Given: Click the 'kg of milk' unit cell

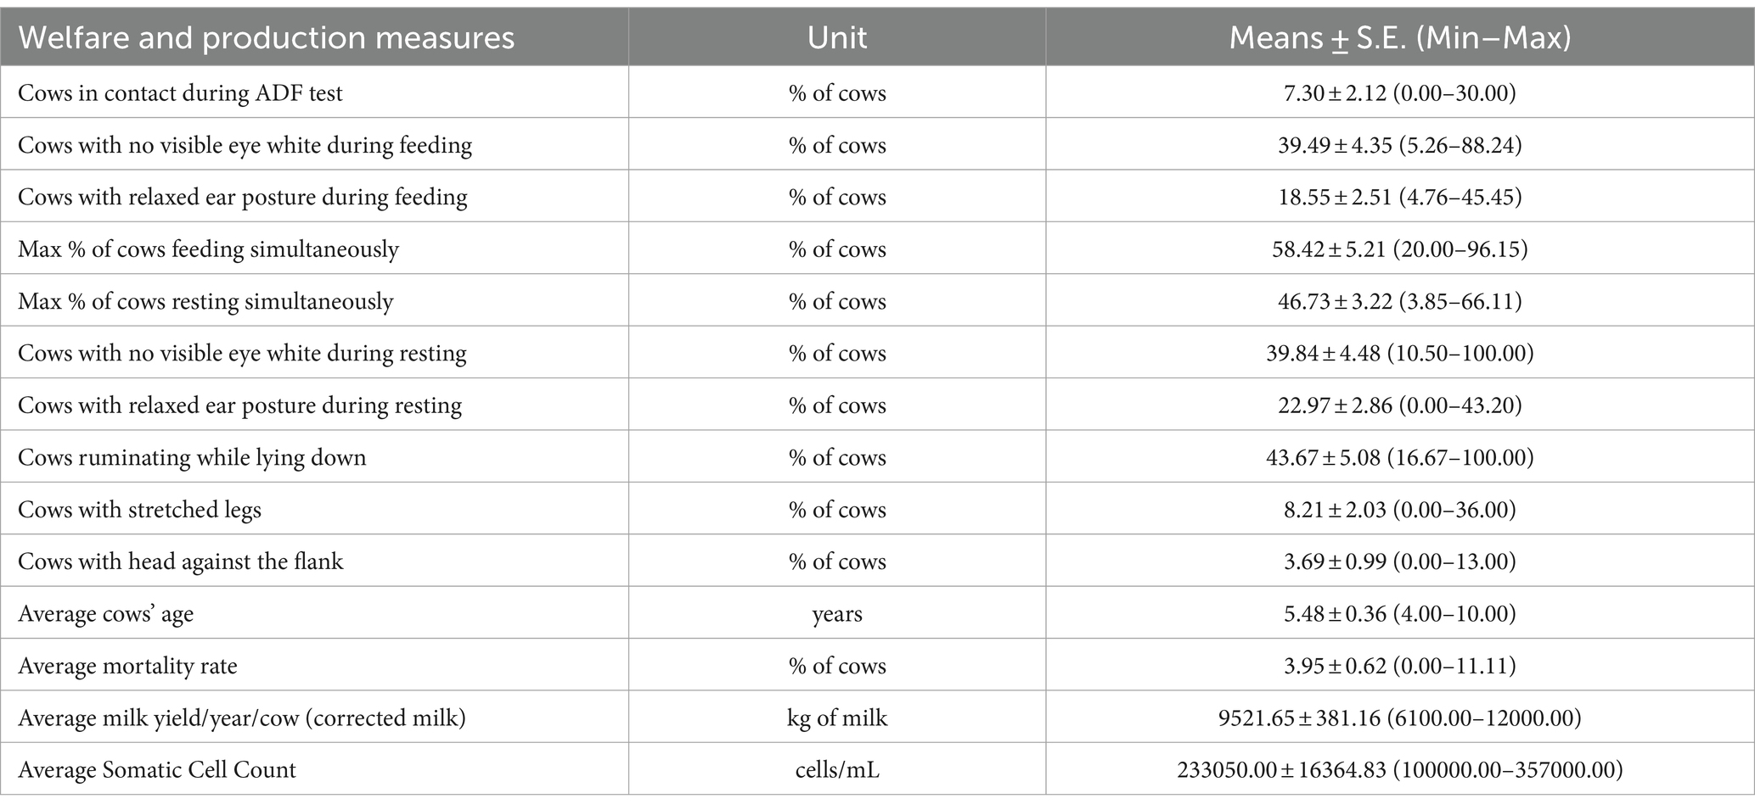Looking at the screenshot, I should tap(836, 718).
